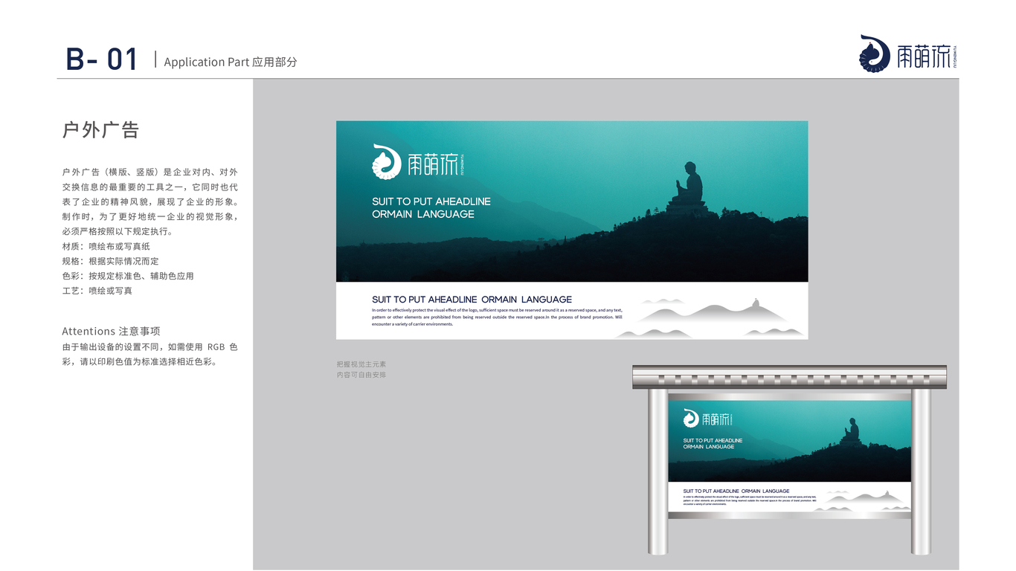This screenshot has width=1016, height=571.
Task: Click the right metal pillar of the billboard stand
Action: [921, 471]
